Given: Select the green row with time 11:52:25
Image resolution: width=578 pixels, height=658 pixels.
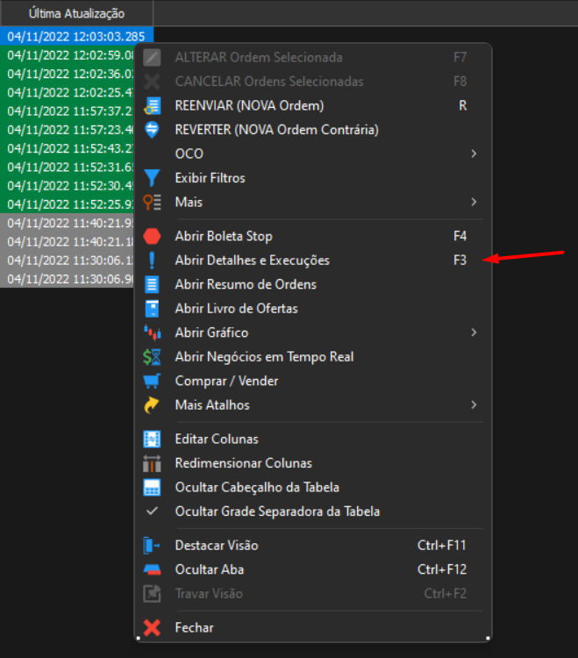Looking at the screenshot, I should pyautogui.click(x=68, y=204).
